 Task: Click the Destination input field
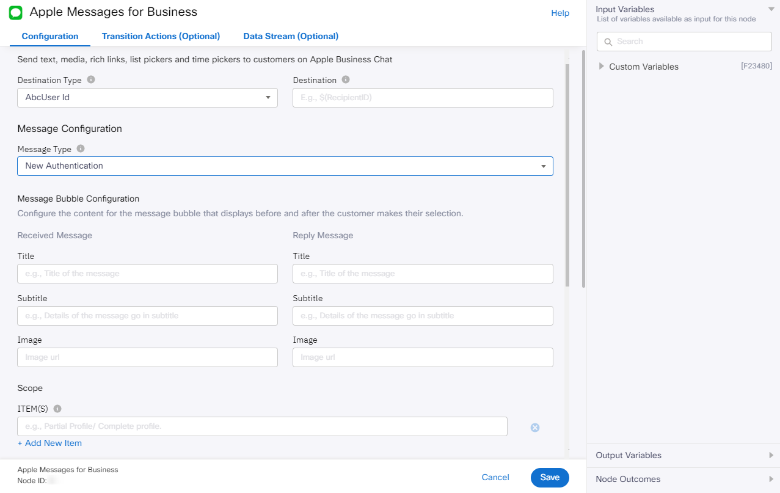423,98
